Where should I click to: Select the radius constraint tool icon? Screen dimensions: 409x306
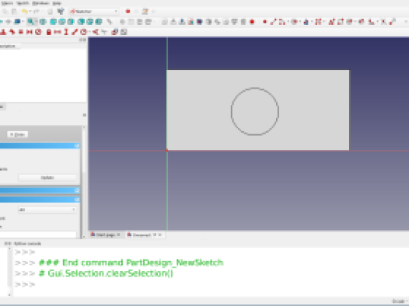(x=83, y=32)
